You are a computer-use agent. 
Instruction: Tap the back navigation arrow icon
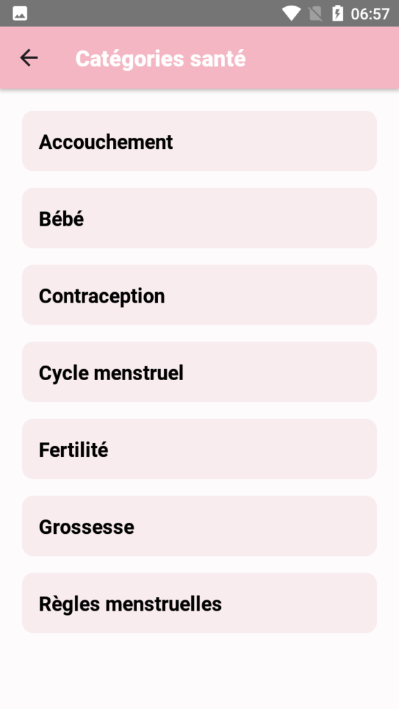point(29,57)
